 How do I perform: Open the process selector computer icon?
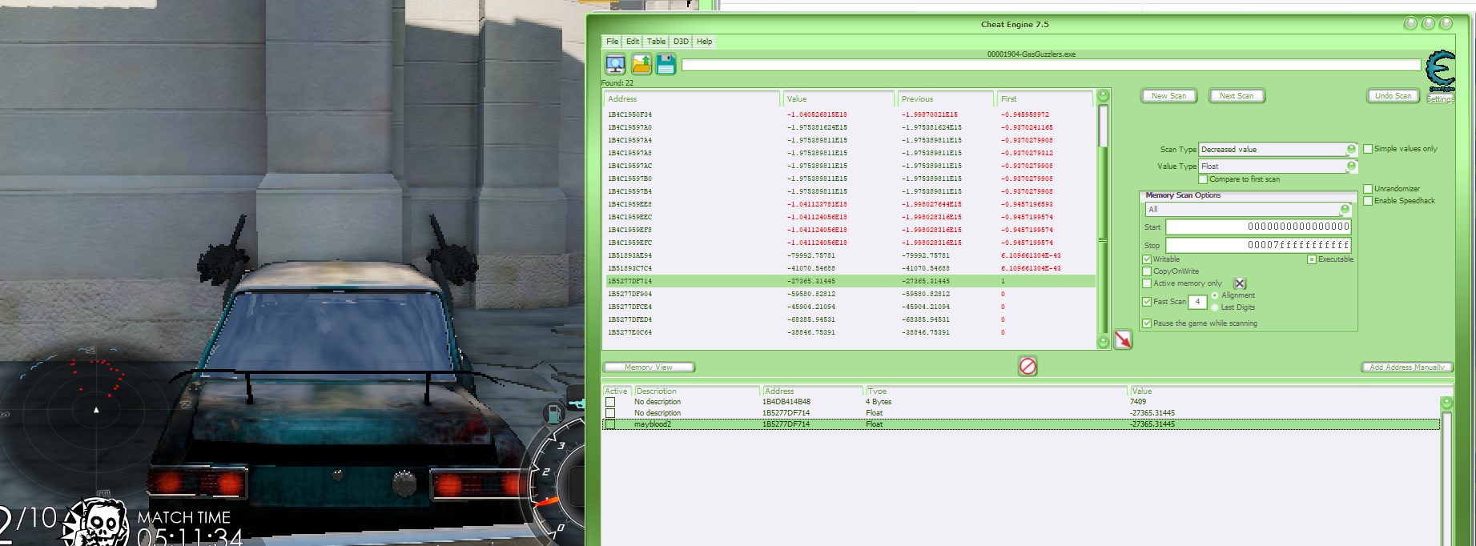point(615,65)
